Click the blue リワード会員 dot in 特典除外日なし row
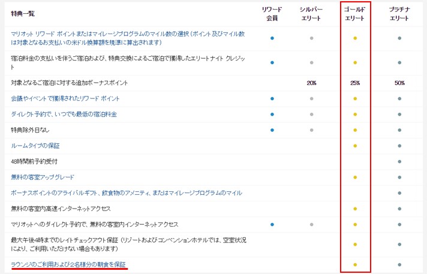 point(272,130)
